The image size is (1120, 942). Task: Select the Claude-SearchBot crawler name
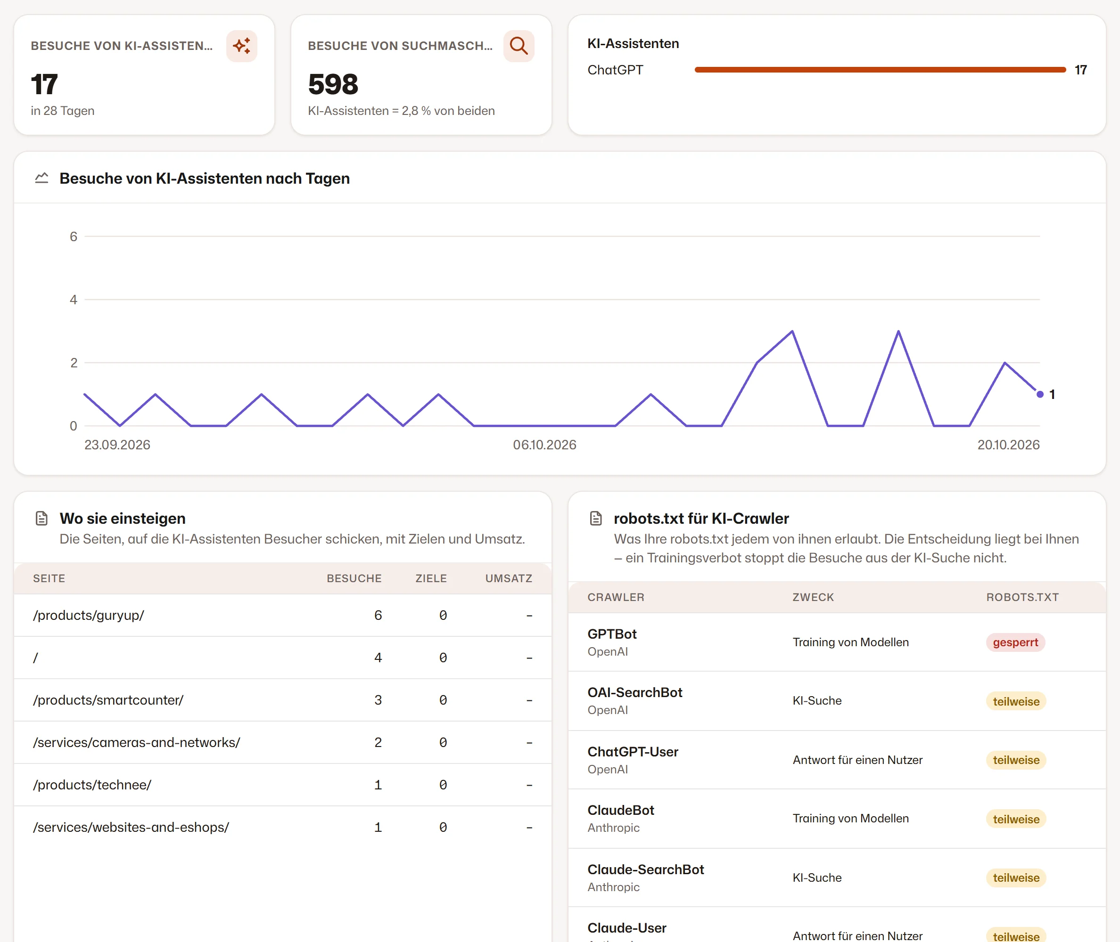pos(645,869)
